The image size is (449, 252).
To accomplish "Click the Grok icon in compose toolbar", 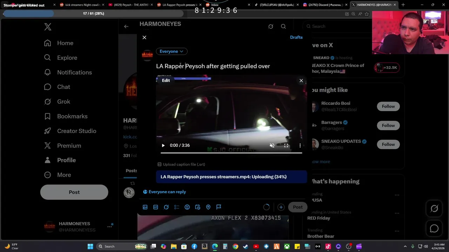I will tap(166, 207).
